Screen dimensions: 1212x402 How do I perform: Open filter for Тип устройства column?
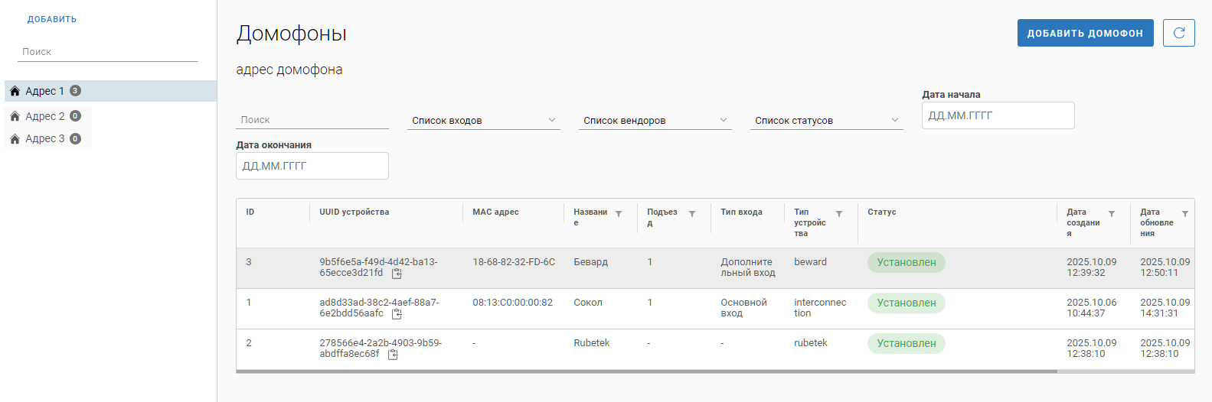click(x=839, y=214)
